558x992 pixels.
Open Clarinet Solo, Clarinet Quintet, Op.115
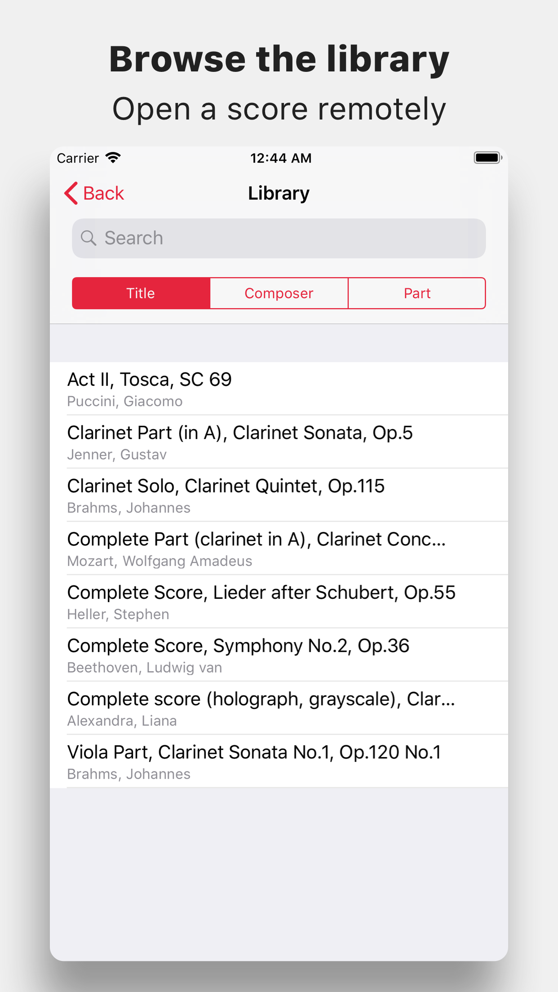pos(279,495)
